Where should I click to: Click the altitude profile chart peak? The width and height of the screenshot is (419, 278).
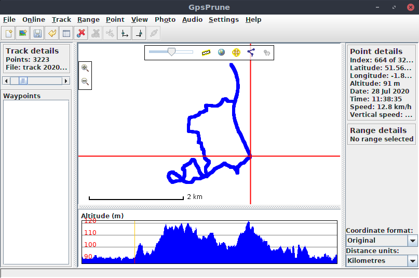click(249, 223)
